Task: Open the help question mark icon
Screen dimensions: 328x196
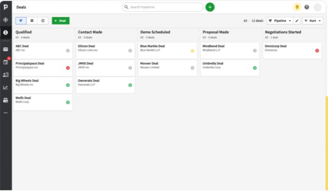Action: point(307,7)
